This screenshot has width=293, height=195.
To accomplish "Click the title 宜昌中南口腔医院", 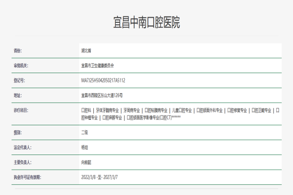I will (146, 22).
